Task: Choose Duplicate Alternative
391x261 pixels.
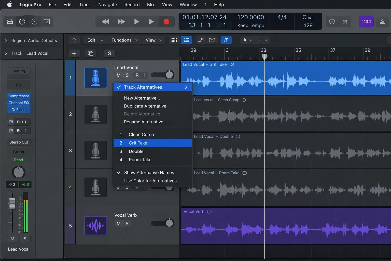Action: pos(153,106)
